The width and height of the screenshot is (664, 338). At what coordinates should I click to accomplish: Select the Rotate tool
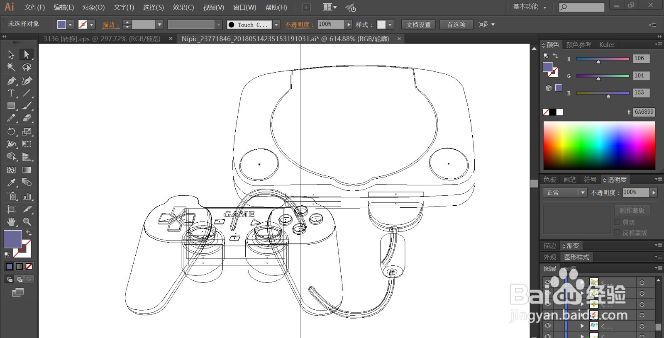tap(11, 131)
